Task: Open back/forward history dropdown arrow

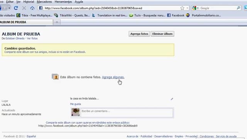Action: (x=9, y=8)
